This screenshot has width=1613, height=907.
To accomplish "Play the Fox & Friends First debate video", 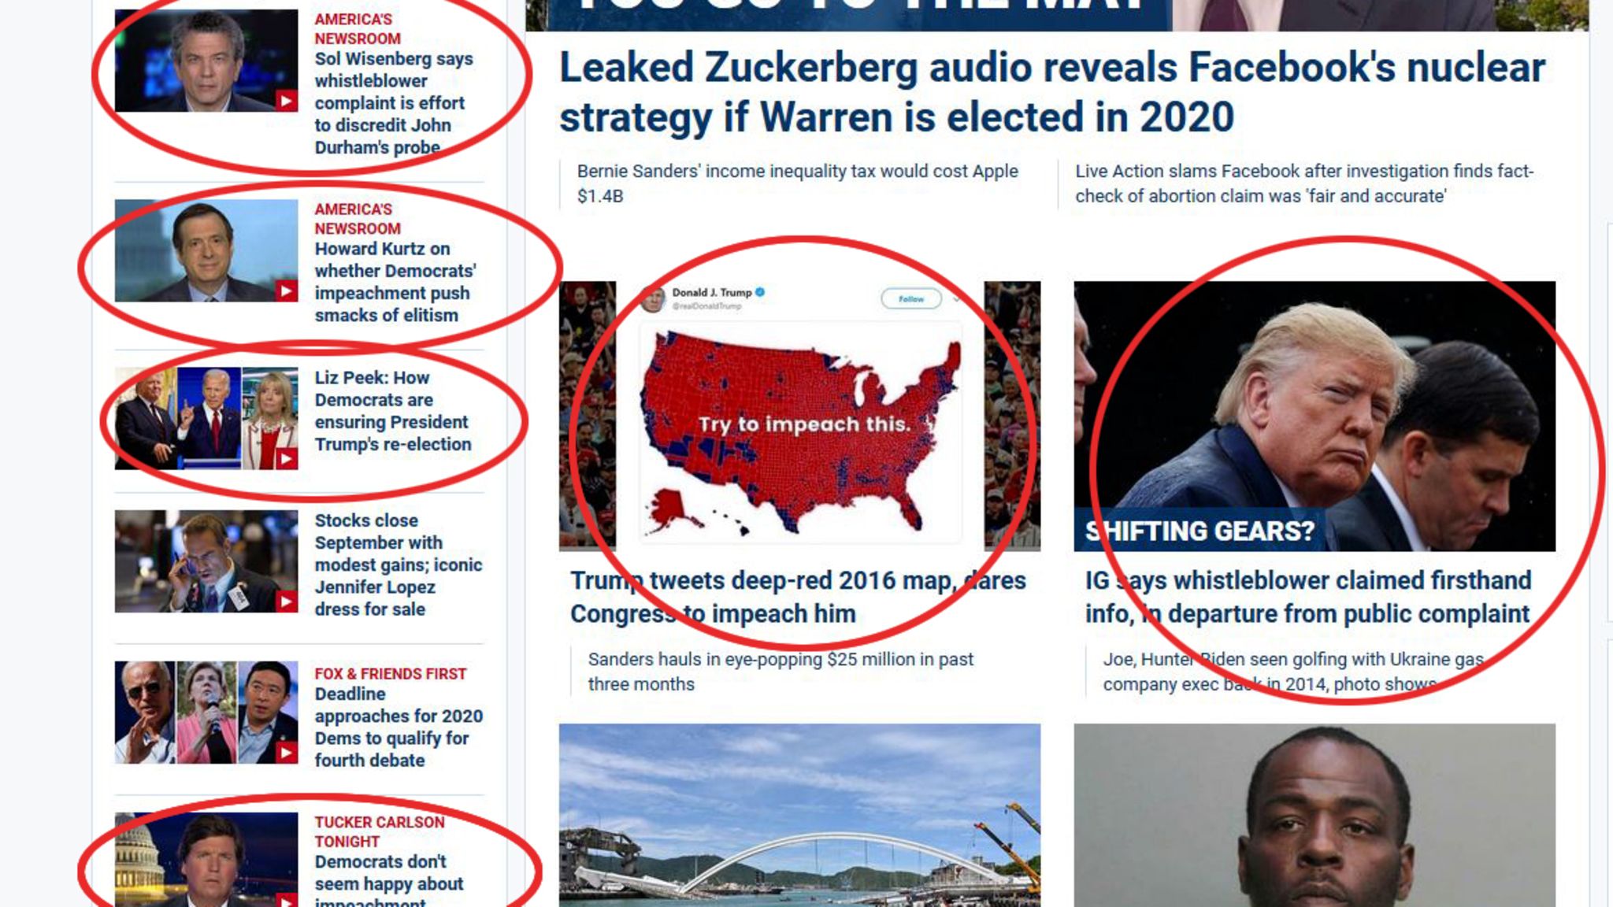I will [287, 753].
